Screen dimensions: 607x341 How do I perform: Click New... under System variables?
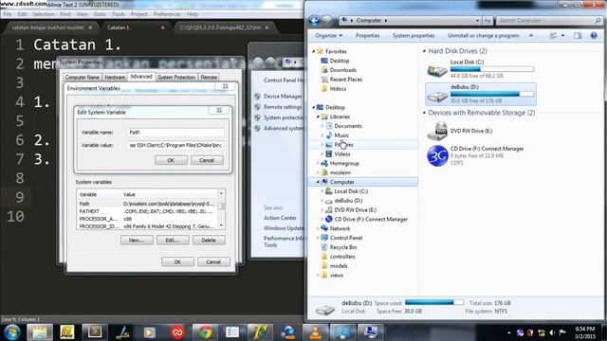137,240
